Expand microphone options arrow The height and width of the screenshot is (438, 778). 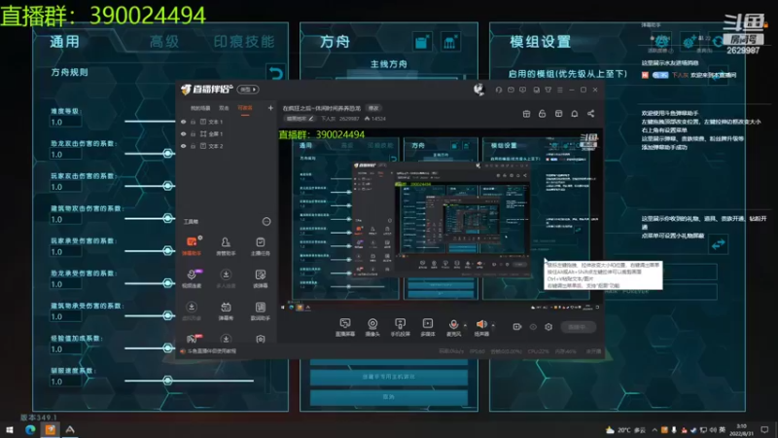465,325
